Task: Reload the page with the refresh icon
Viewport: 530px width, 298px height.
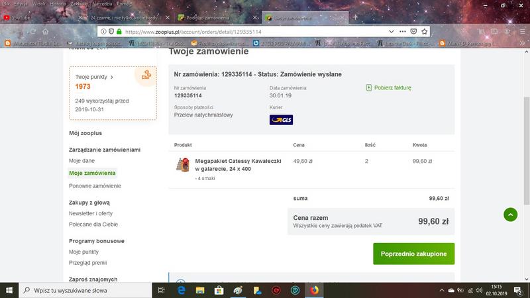Action: pyautogui.click(x=32, y=31)
